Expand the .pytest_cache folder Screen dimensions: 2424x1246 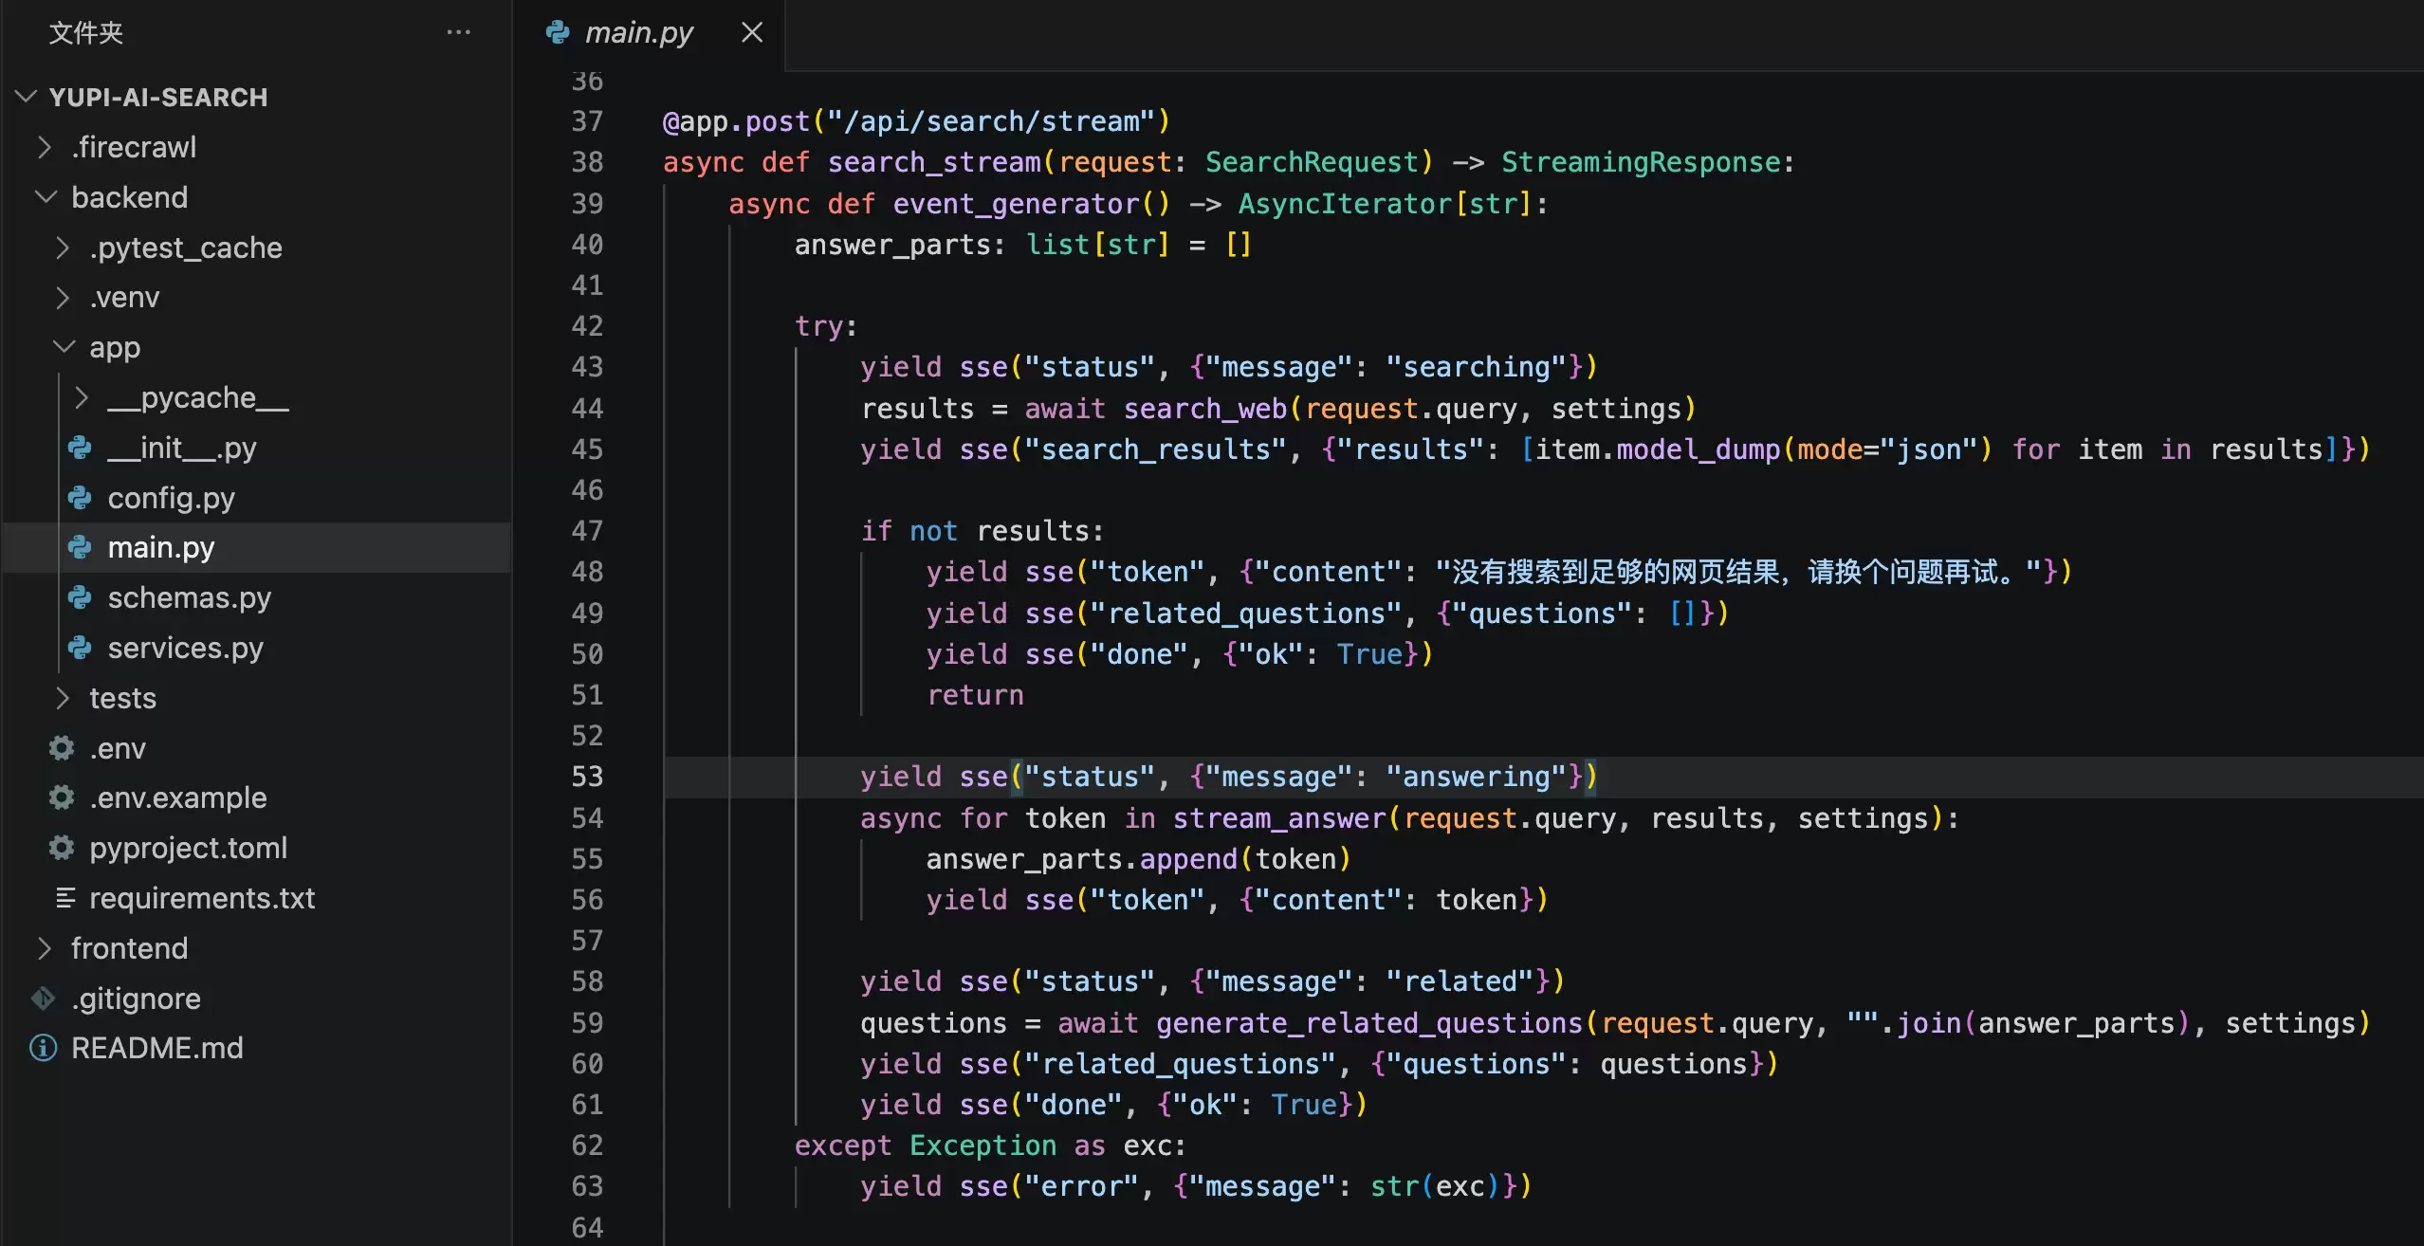[x=62, y=247]
